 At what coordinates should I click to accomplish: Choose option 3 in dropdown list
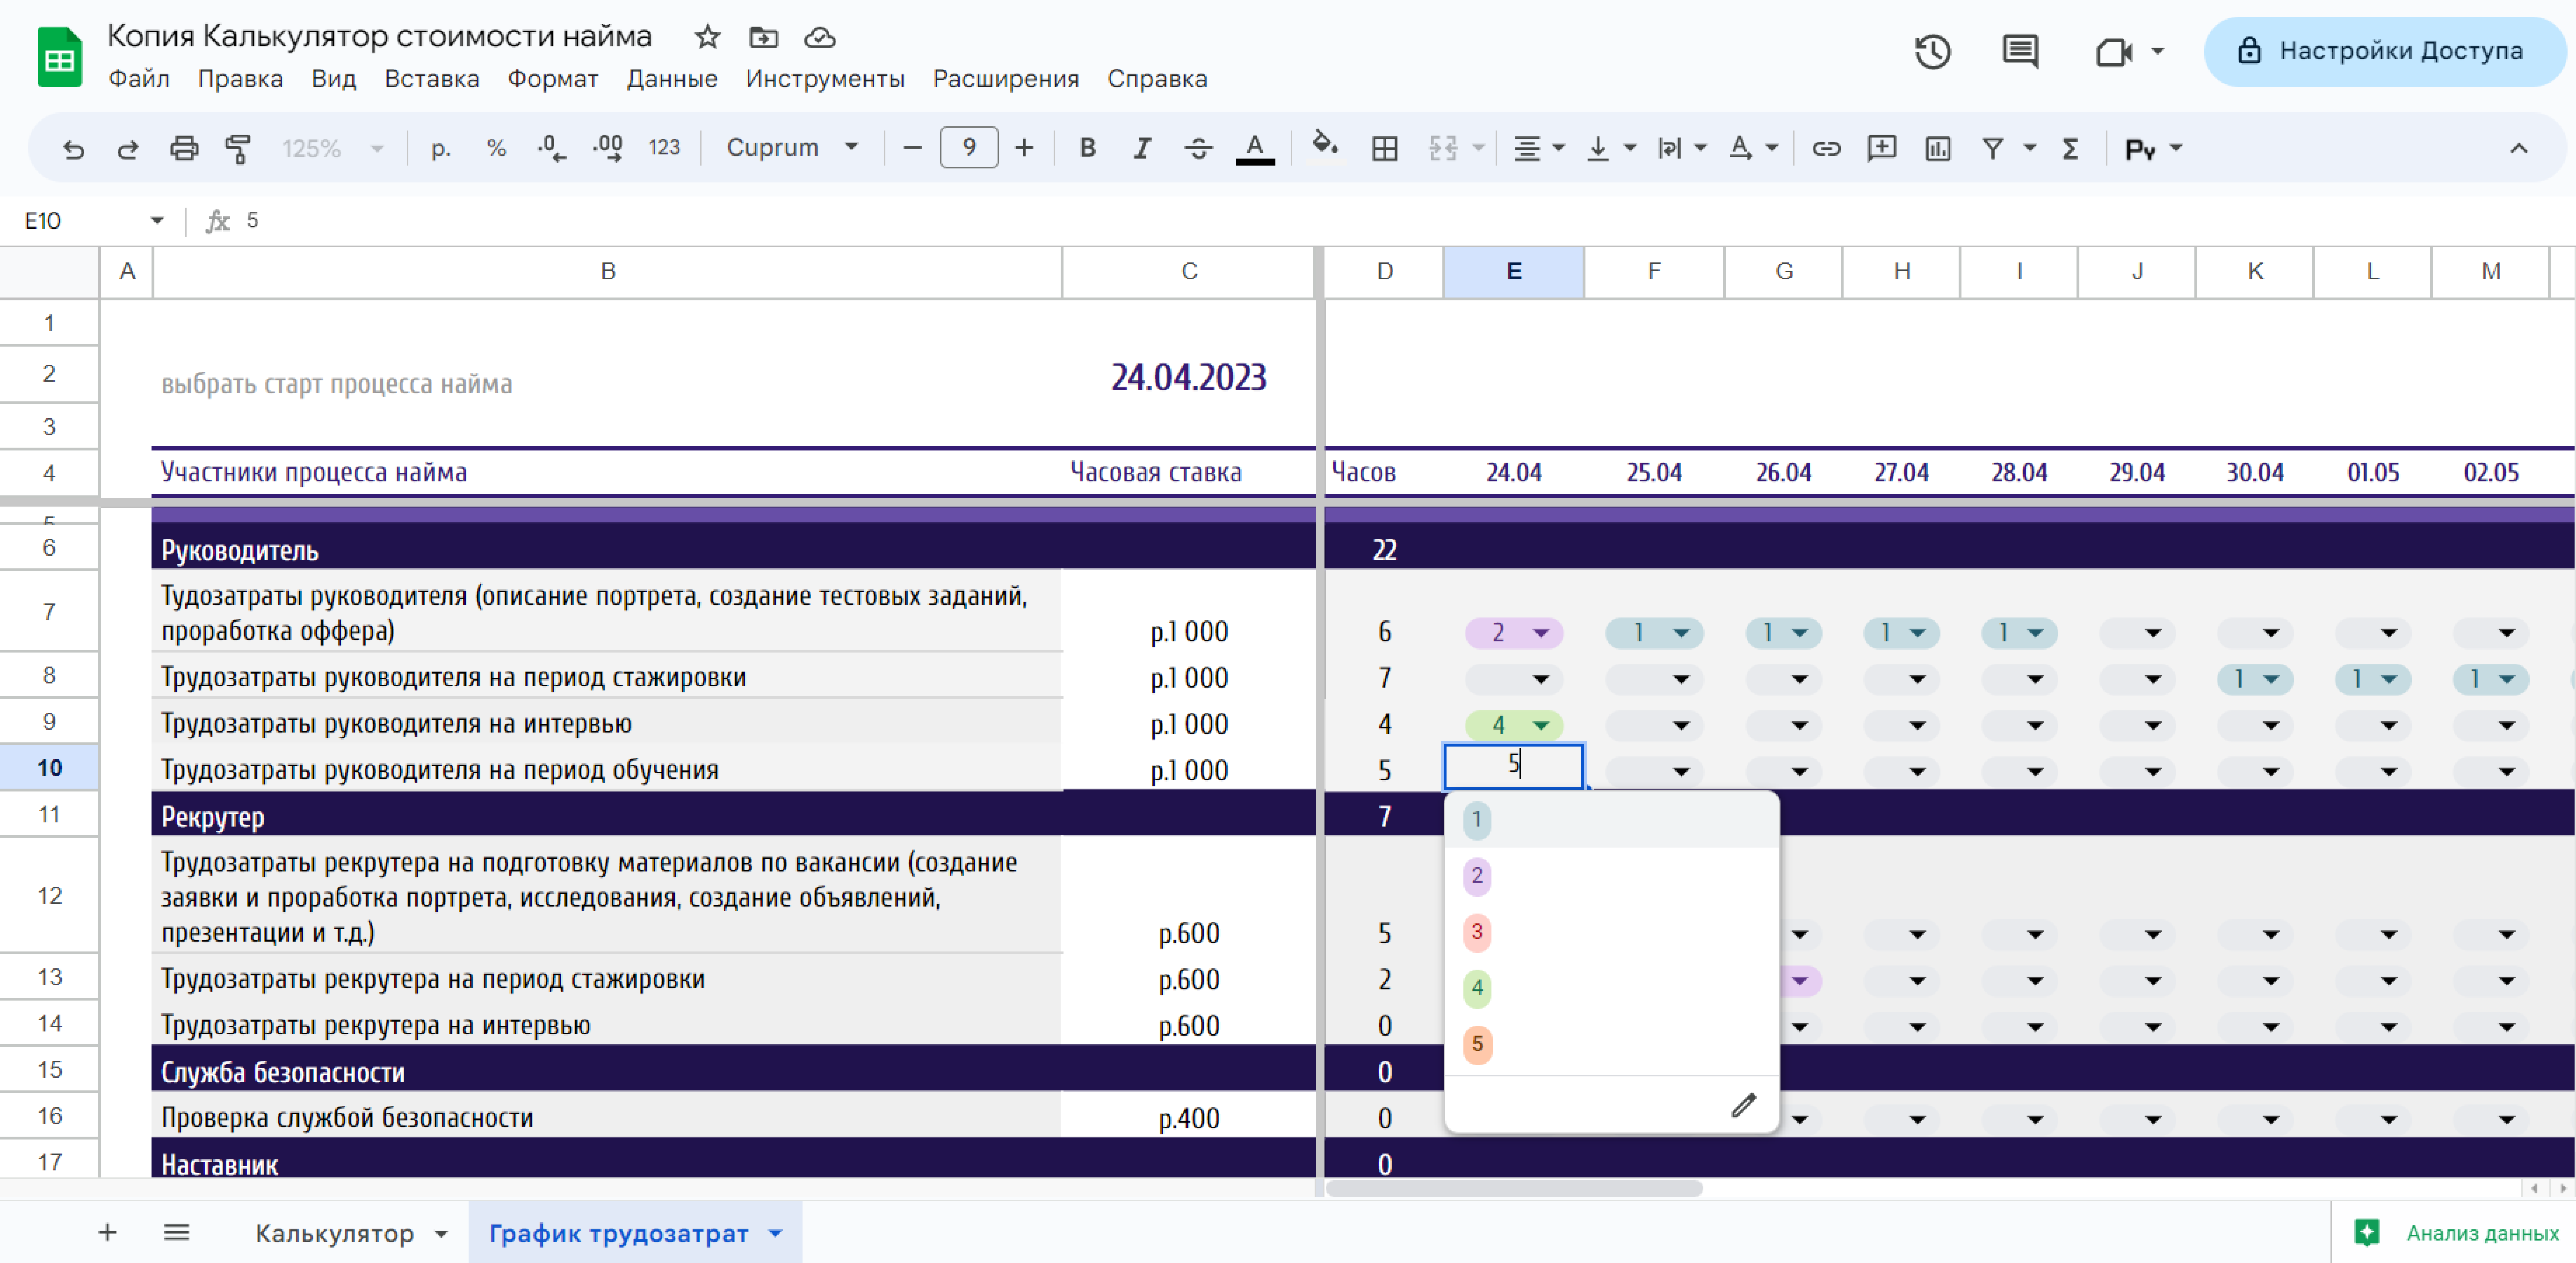point(1476,932)
